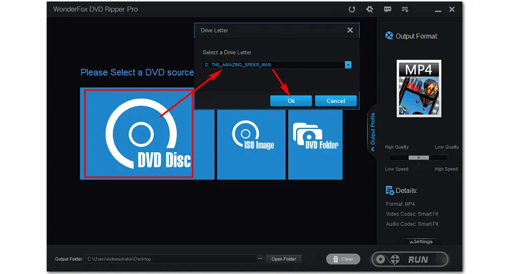Open the menu list icon in title bar
508x274 pixels.
click(405, 9)
